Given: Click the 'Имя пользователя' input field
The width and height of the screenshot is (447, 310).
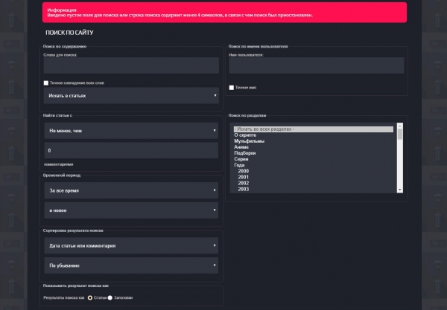Looking at the screenshot, I should (317, 65).
